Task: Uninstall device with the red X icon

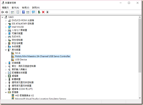Action: 43,12
